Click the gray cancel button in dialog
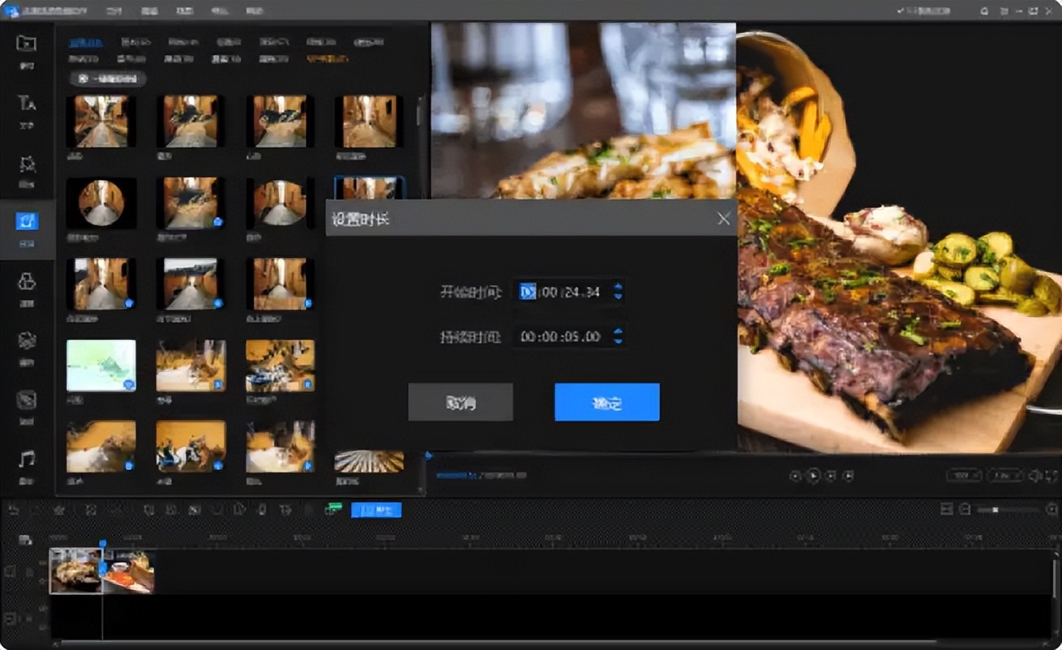1062x650 pixels. click(460, 402)
